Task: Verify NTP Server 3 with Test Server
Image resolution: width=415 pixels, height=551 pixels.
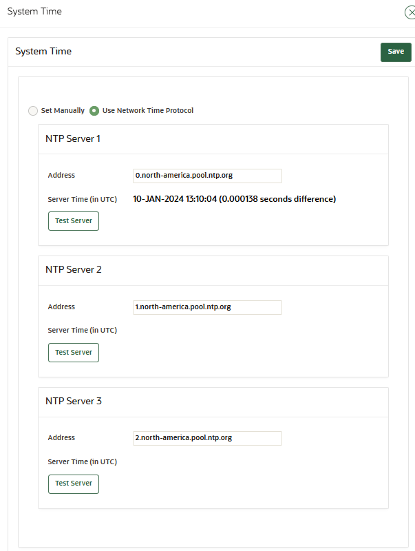Action: (x=73, y=484)
